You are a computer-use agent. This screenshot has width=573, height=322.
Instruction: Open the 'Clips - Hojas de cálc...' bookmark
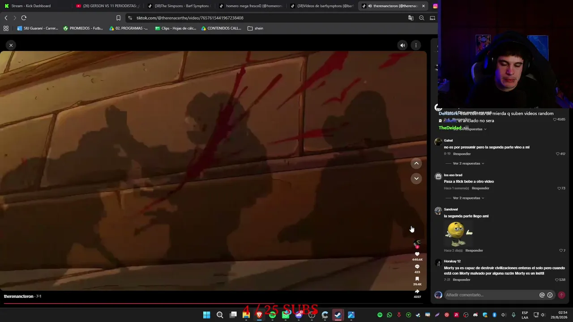175,28
